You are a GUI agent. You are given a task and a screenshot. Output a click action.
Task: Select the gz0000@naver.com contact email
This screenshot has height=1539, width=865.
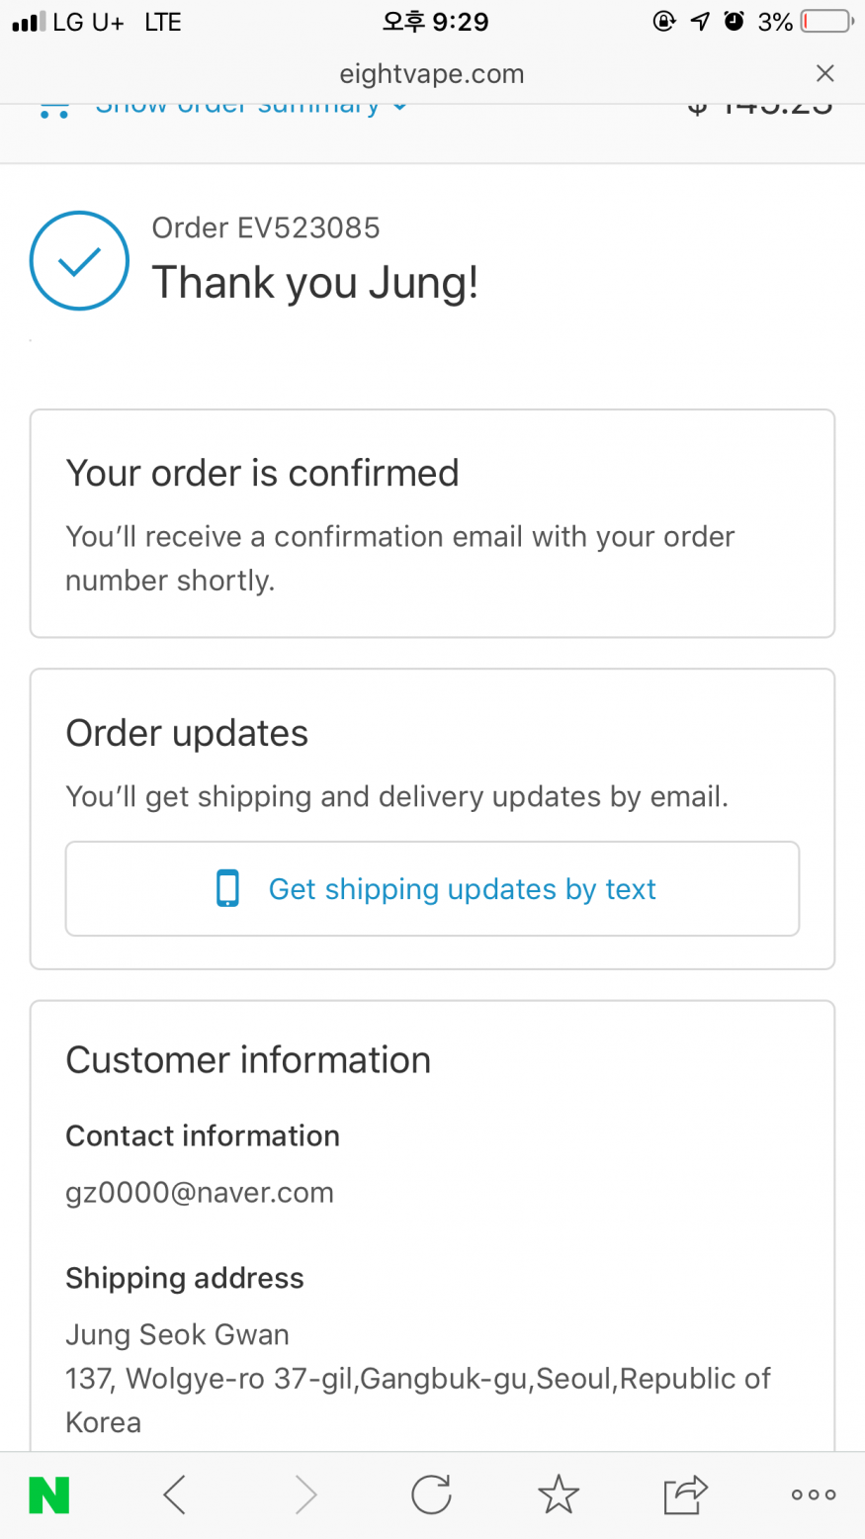[200, 1192]
